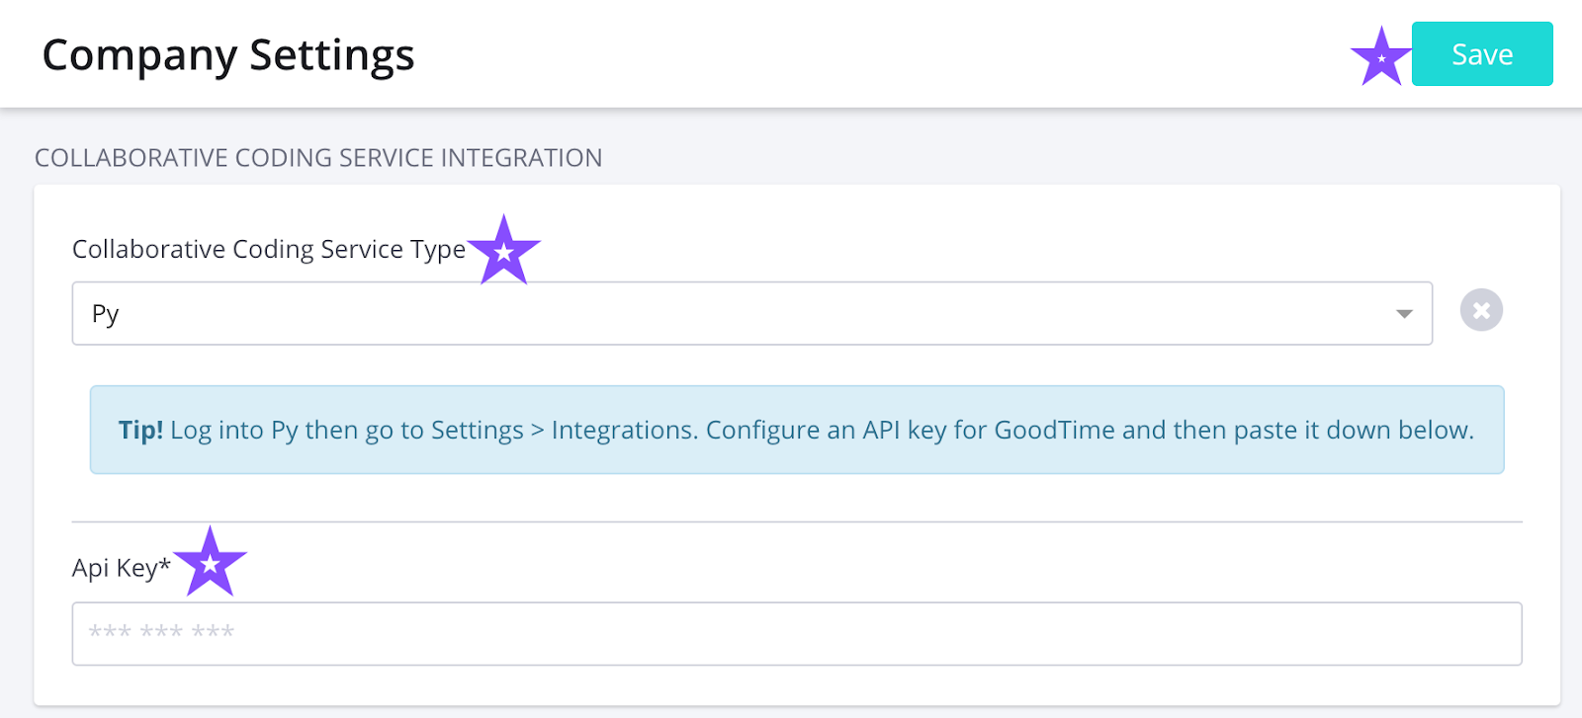Click the required asterisk after Api Key
The image size is (1582, 718).
(x=165, y=564)
